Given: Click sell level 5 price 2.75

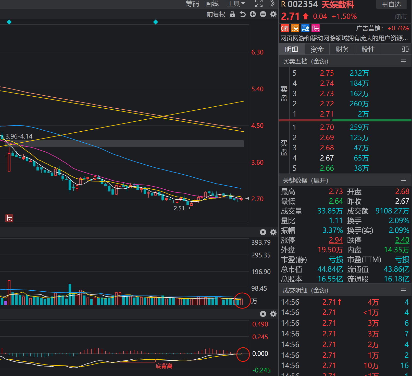Looking at the screenshot, I should pyautogui.click(x=327, y=73).
